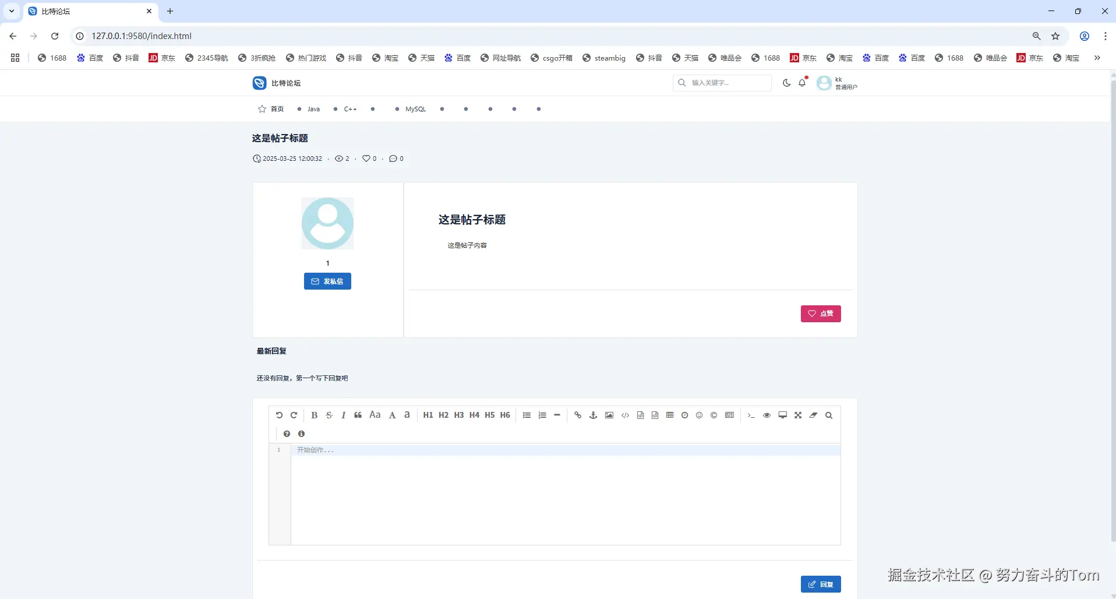Toggle uppercase-first 'Aa' text conversion
Image resolution: width=1116 pixels, height=599 pixels.
(375, 415)
